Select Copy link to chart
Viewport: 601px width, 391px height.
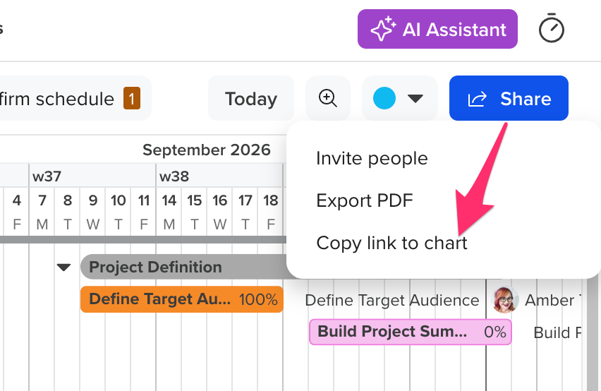coord(391,243)
